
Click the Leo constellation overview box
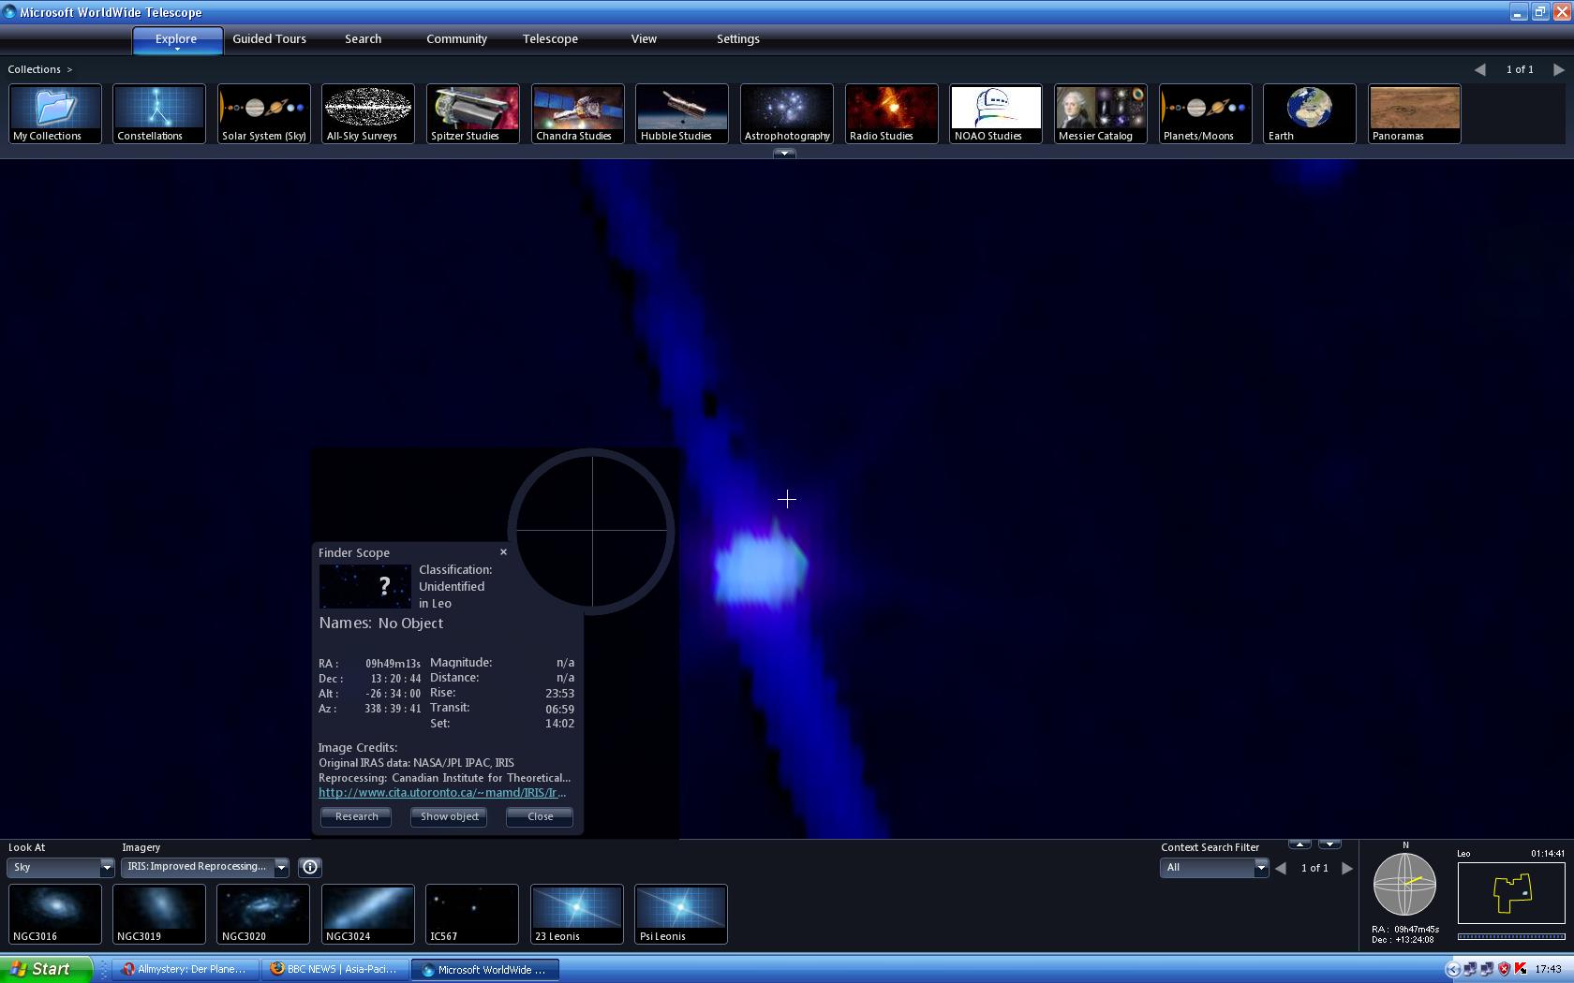point(1511,892)
